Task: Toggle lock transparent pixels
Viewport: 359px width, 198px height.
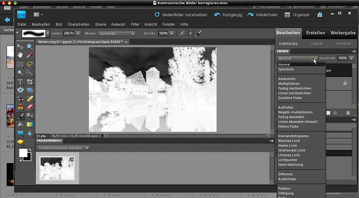Action: pyautogui.click(x=328, y=113)
